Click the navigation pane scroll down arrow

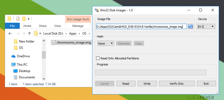pos(44,79)
